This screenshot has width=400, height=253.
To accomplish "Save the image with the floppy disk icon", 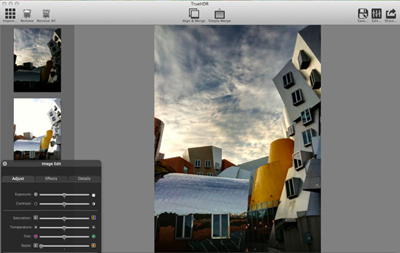I will coord(363,13).
